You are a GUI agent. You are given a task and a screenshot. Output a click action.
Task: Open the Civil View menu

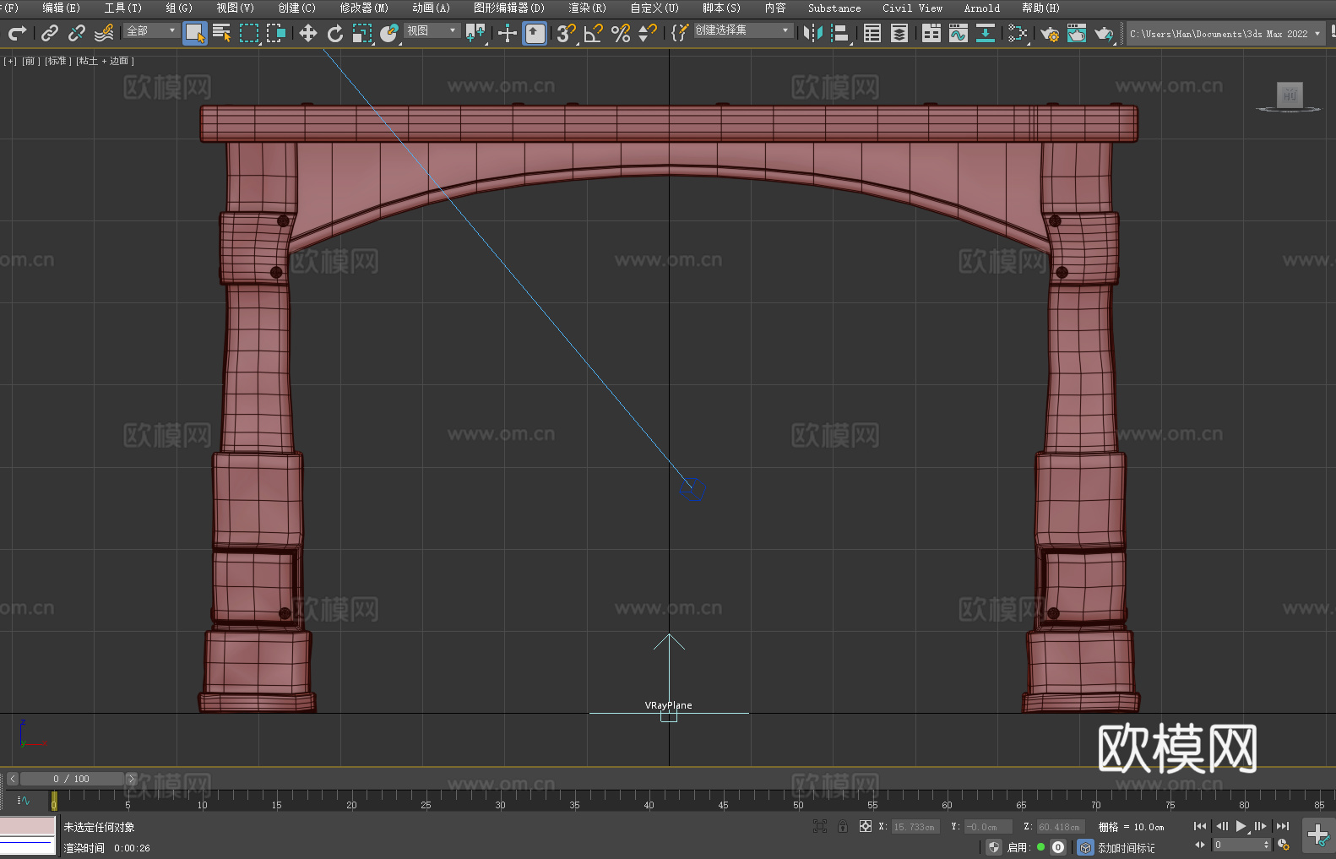click(x=912, y=8)
